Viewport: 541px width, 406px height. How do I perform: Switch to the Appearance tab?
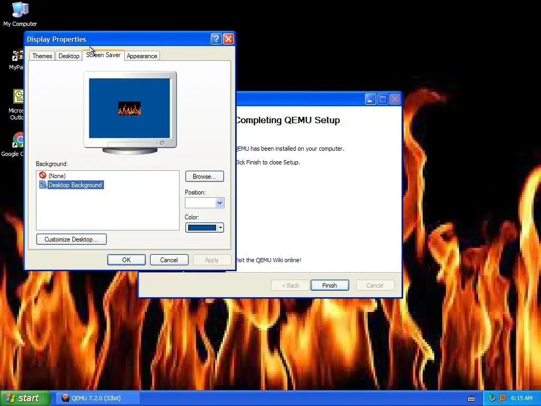click(x=142, y=56)
